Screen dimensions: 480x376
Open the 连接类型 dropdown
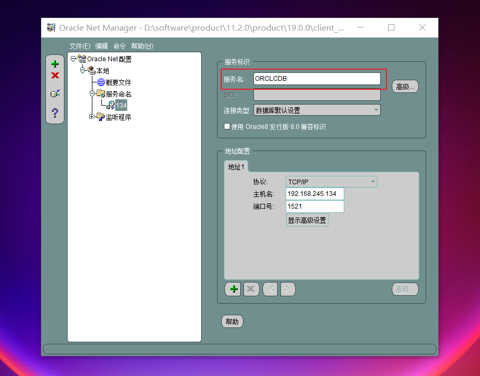pyautogui.click(x=317, y=110)
